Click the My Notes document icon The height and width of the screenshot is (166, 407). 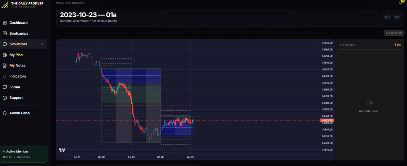[x=5, y=66]
